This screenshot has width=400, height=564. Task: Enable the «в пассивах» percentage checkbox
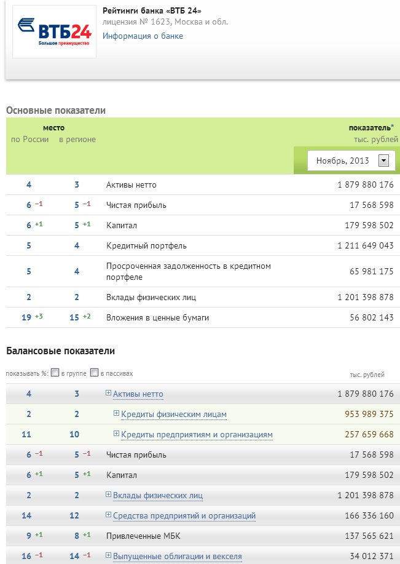click(x=94, y=373)
